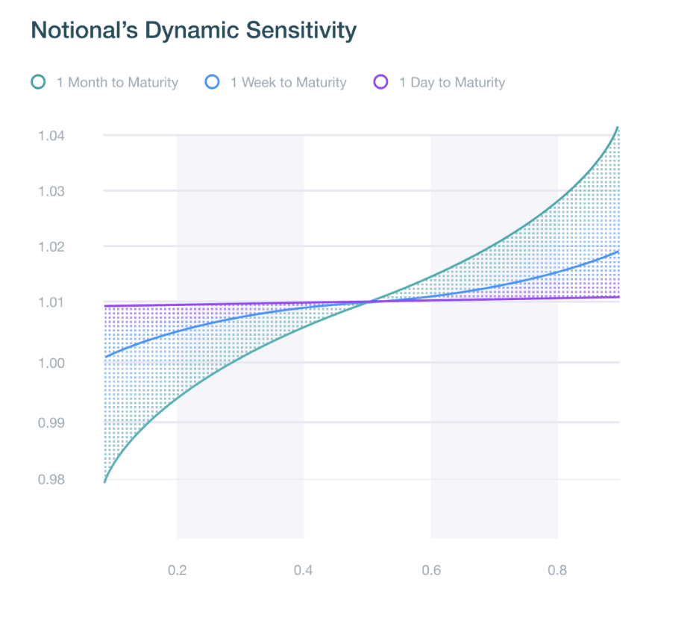Toggle the 1 Day to Maturity label
The width and height of the screenshot is (696, 624).
[x=452, y=83]
